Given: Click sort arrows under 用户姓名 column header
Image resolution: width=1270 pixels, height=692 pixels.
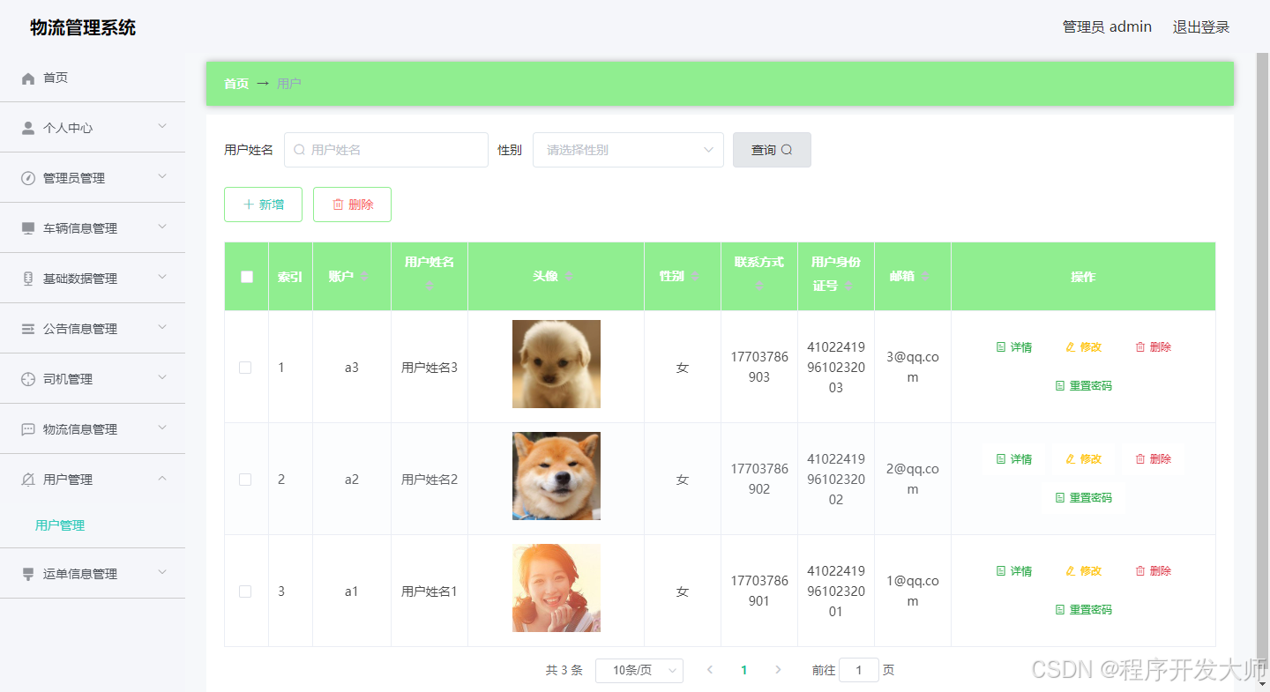Looking at the screenshot, I should click(430, 286).
